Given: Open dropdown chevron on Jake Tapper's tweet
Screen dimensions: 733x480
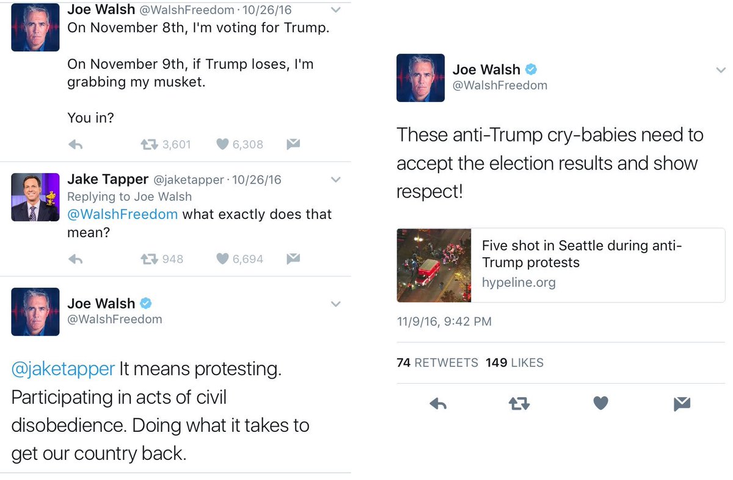Looking at the screenshot, I should [x=335, y=180].
